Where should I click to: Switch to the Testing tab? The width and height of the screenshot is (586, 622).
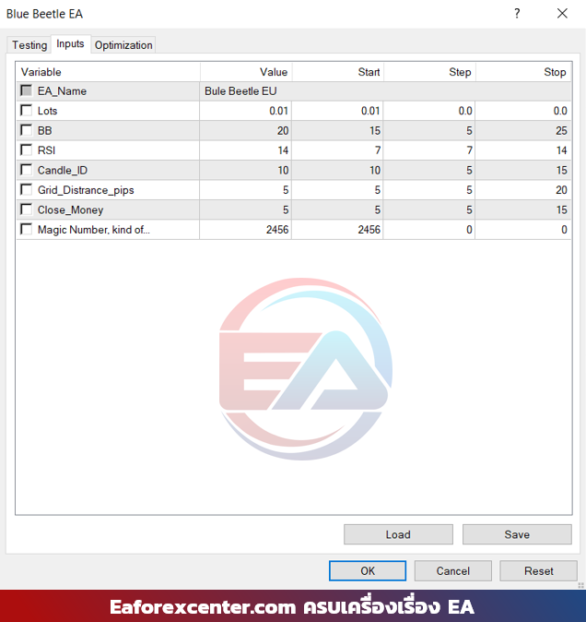[29, 45]
